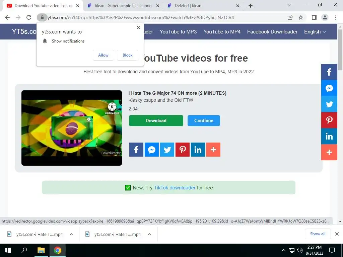
Task: Click the video thumbnail preview
Action: pos(72,128)
